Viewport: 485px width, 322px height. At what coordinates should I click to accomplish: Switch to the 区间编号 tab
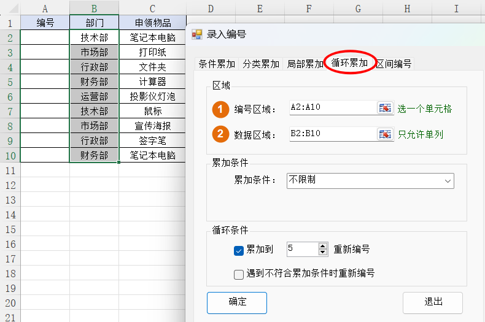pyautogui.click(x=394, y=64)
